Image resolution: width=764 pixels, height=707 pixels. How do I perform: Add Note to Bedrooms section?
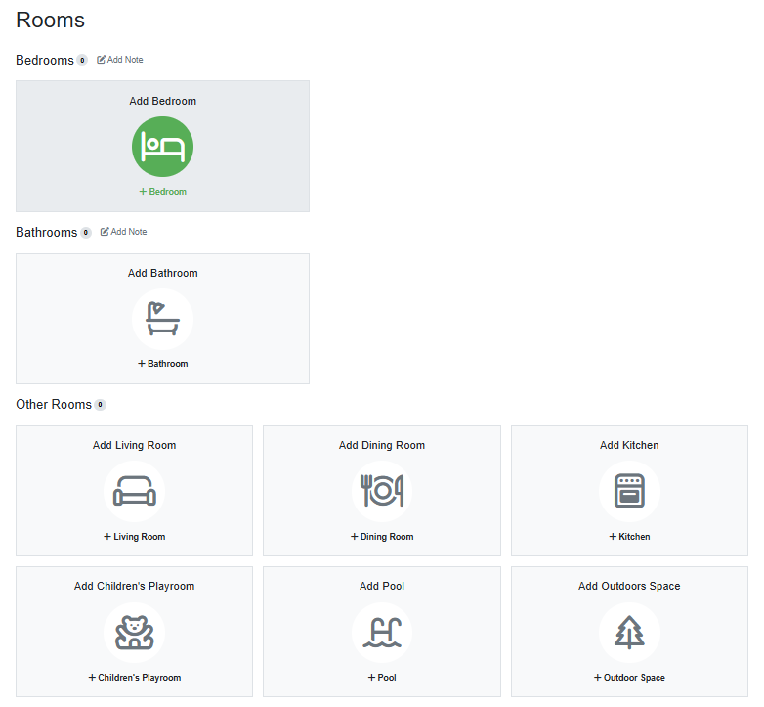(120, 60)
